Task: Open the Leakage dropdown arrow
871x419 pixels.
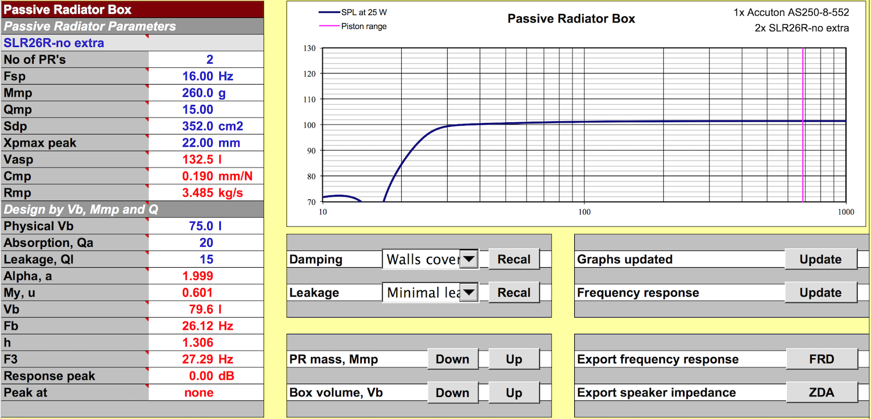Action: [469, 293]
